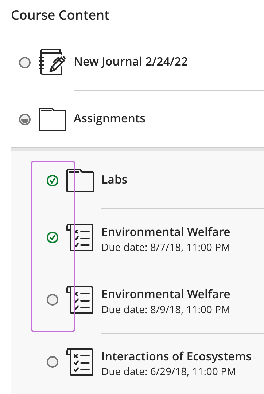Select the Interactions of Ecosystems circle
Image resolution: width=264 pixels, height=394 pixels.
53,362
